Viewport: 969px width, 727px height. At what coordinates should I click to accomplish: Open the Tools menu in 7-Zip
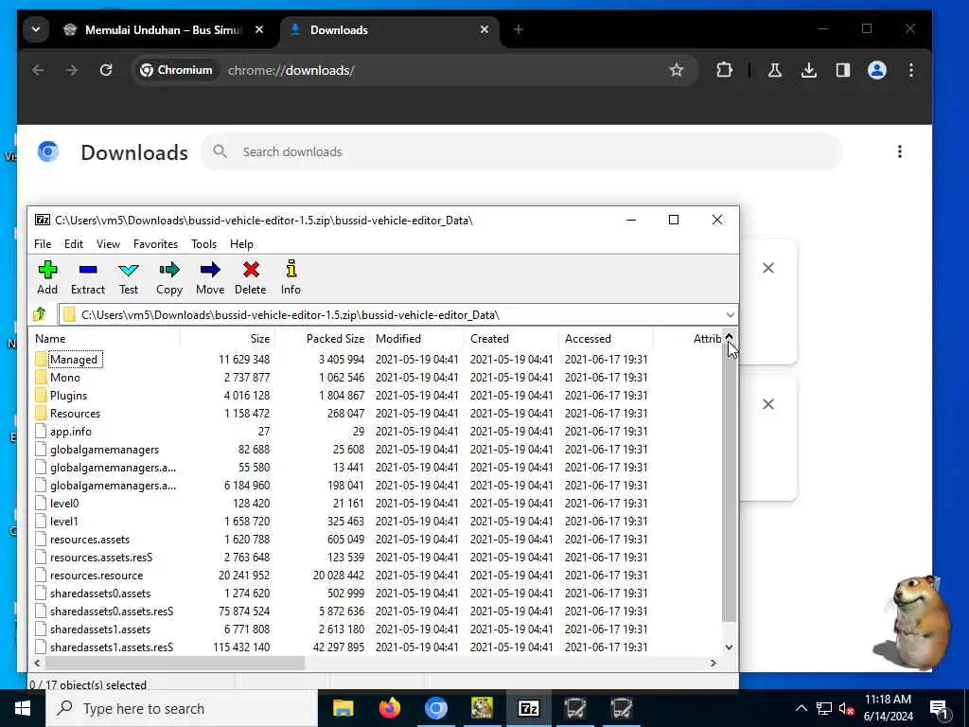(x=204, y=244)
